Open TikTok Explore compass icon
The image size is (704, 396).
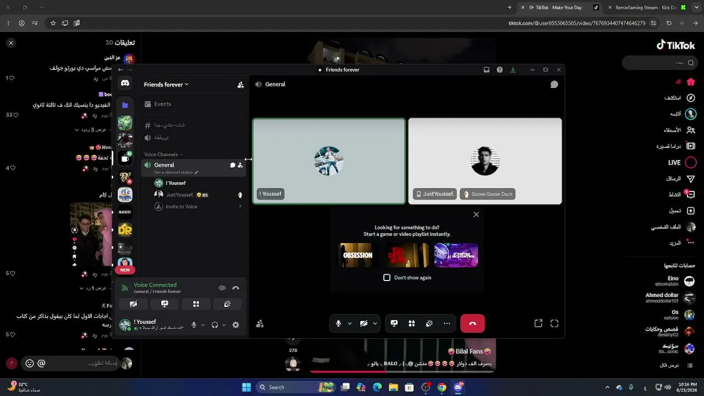tap(691, 98)
